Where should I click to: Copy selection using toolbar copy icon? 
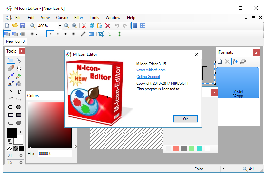point(92,26)
